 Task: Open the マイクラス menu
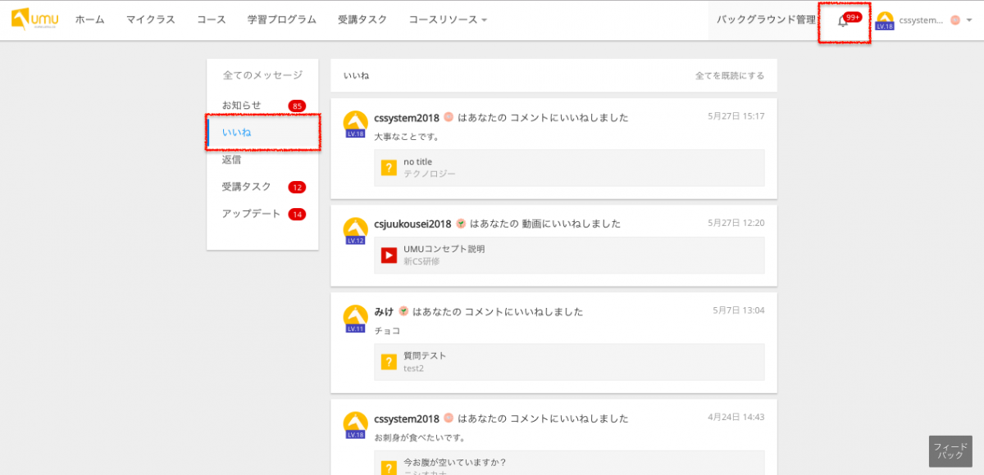[x=151, y=20]
